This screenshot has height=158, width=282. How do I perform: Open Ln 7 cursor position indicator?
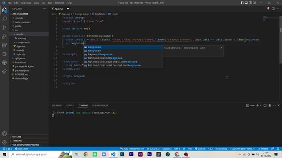tap(153, 149)
